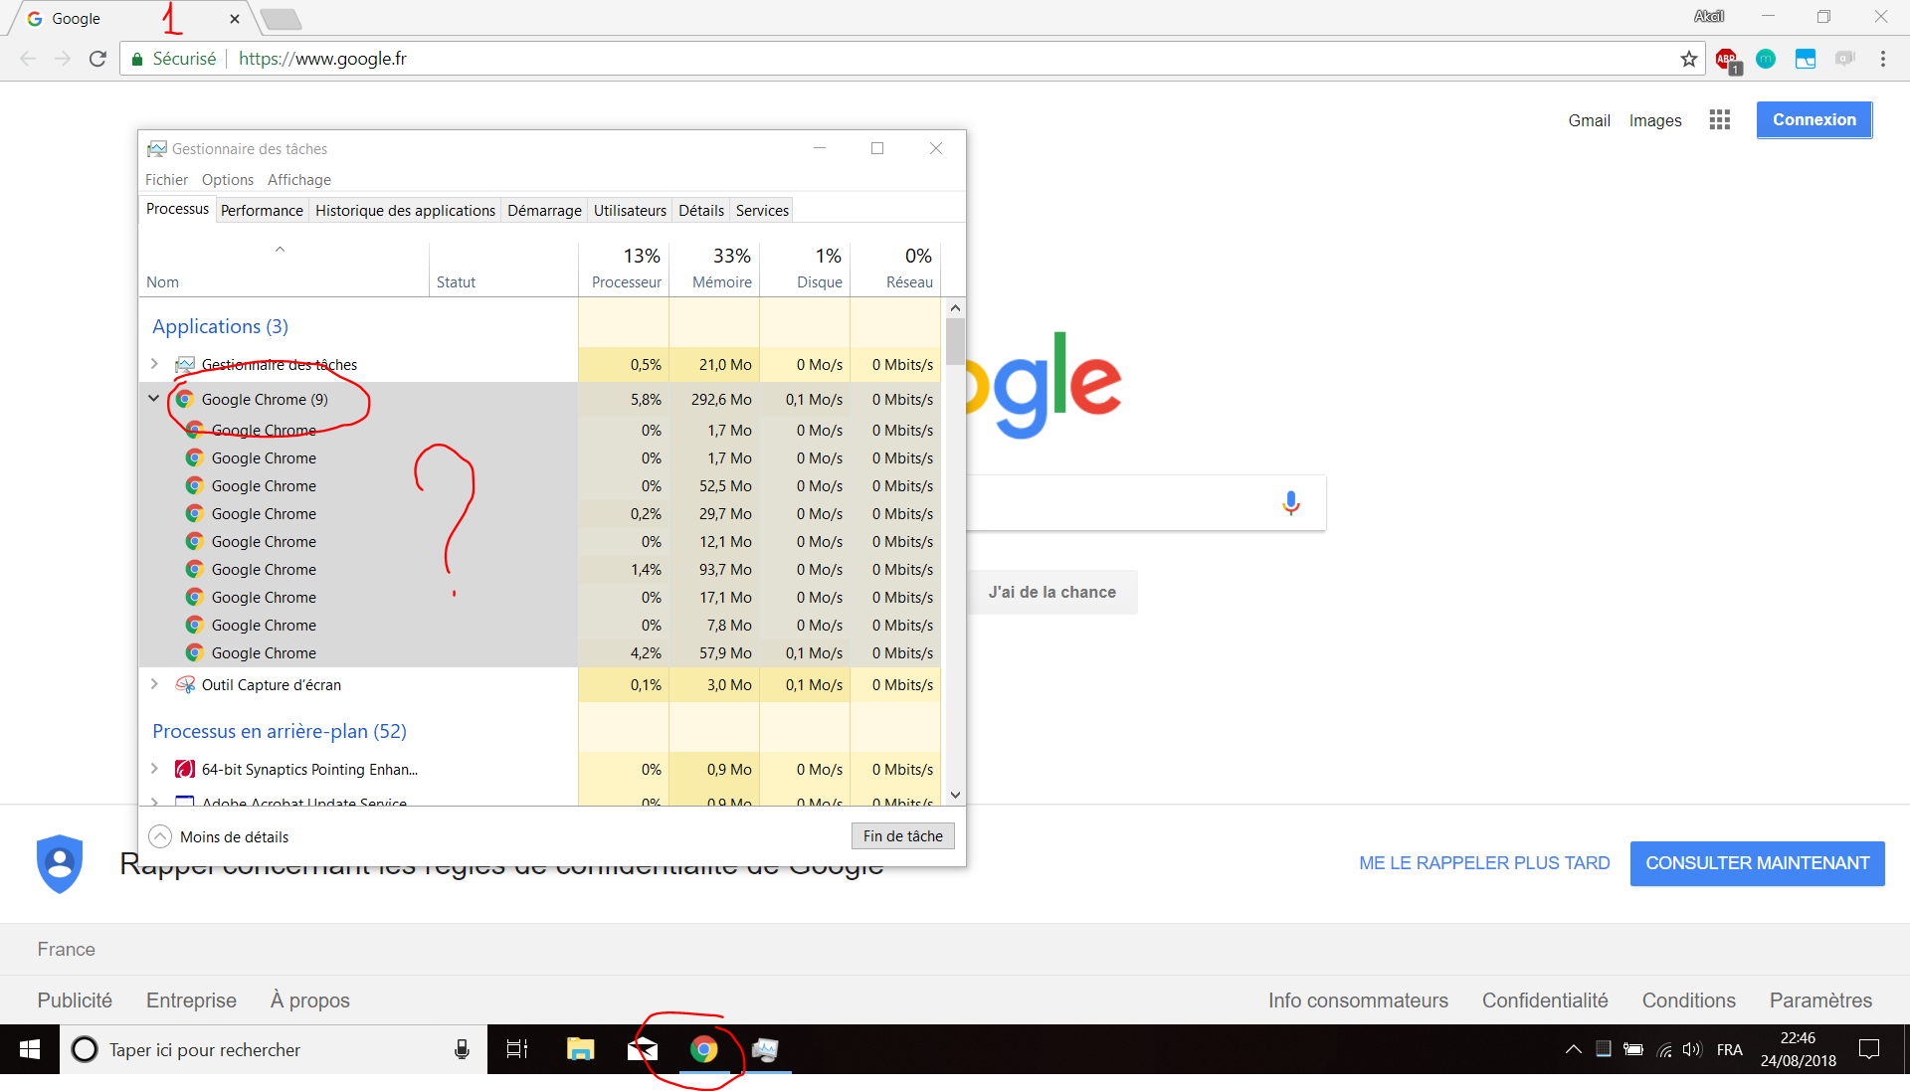Switch to the Détails tab
Viewport: 1910px width, 1091px height.
(x=701, y=211)
